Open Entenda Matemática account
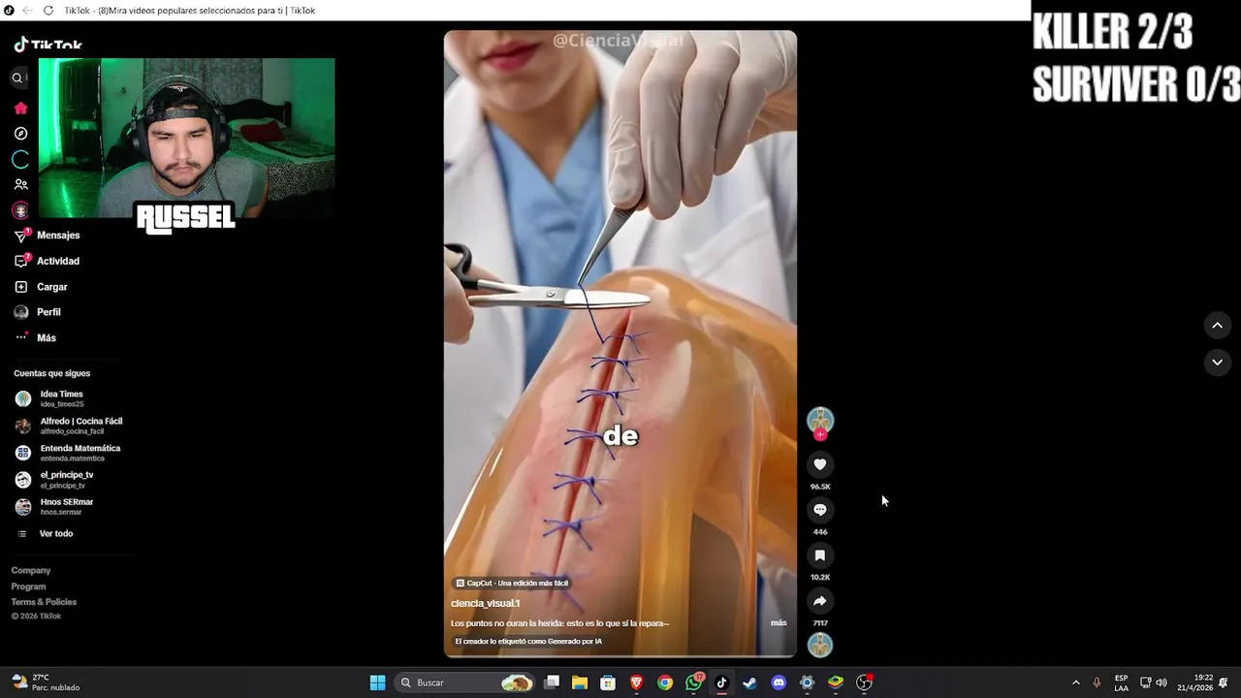 click(68, 453)
